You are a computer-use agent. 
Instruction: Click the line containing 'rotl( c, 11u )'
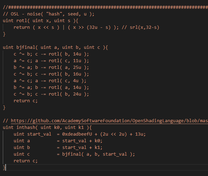[51, 61]
